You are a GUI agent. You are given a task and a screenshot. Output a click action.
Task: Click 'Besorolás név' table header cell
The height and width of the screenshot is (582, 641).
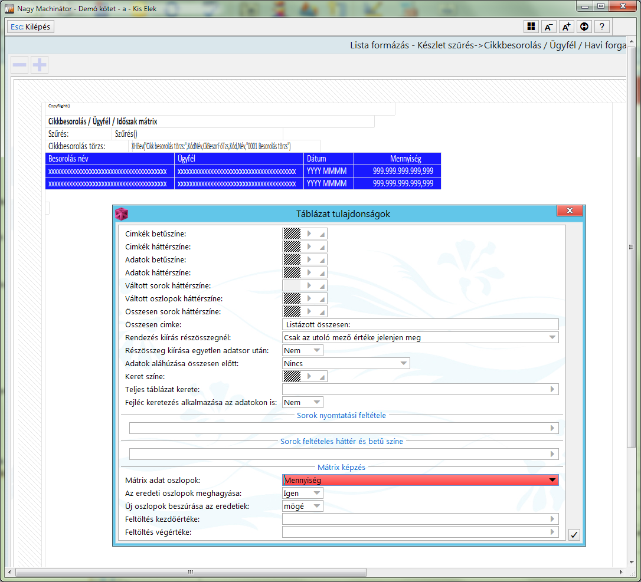point(110,159)
